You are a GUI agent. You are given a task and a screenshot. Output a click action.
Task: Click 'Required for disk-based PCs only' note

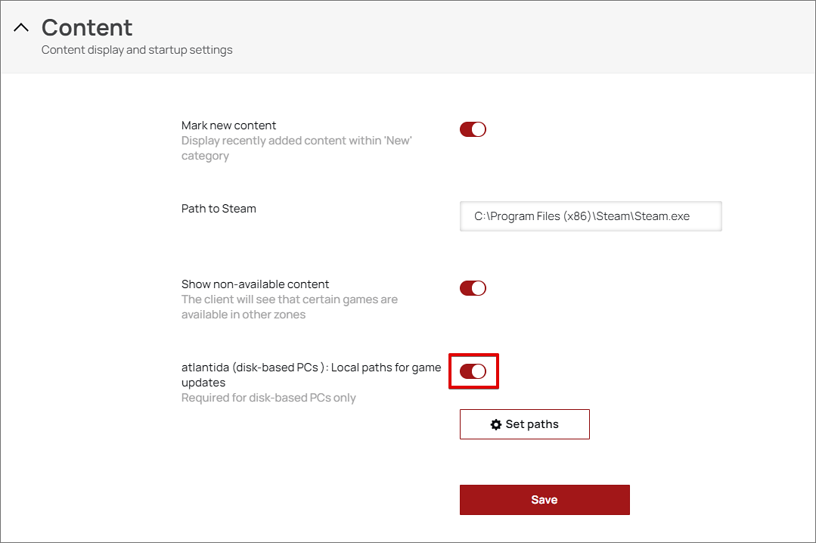point(268,398)
